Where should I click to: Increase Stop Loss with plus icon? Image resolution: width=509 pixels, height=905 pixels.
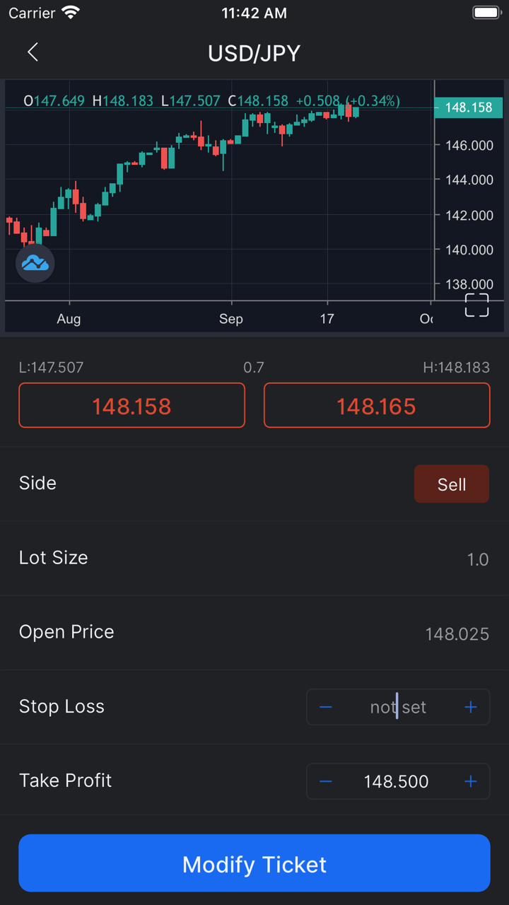click(x=470, y=707)
